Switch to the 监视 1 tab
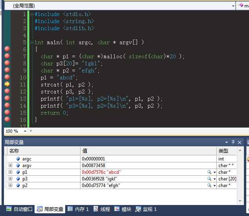This screenshot has width=249, height=216. (x=146, y=209)
